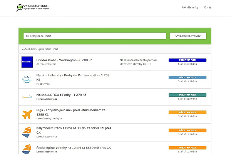Click Levnocestovani.cz link under Řecko Epirus
Image resolution: width=231 pixels, height=154 pixels.
pyautogui.click(x=47, y=152)
